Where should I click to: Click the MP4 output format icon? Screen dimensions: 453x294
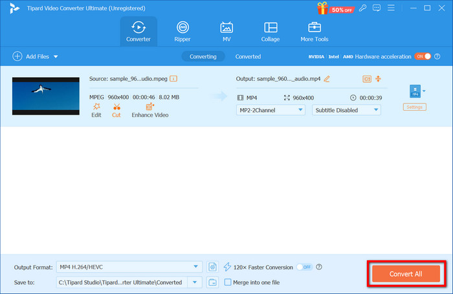pyautogui.click(x=415, y=91)
